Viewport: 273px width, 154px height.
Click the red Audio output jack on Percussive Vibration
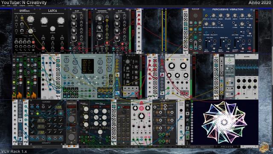(x=249, y=48)
